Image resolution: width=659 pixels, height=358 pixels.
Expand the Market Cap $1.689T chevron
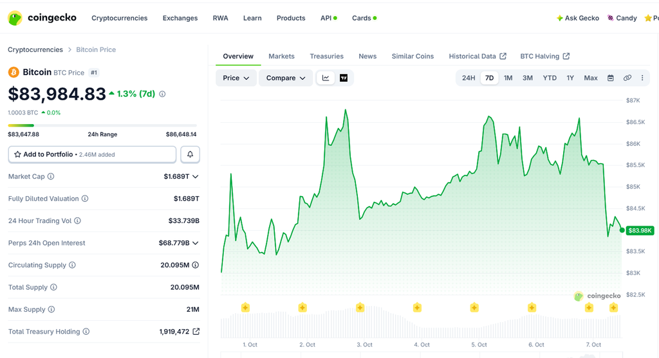[196, 177]
